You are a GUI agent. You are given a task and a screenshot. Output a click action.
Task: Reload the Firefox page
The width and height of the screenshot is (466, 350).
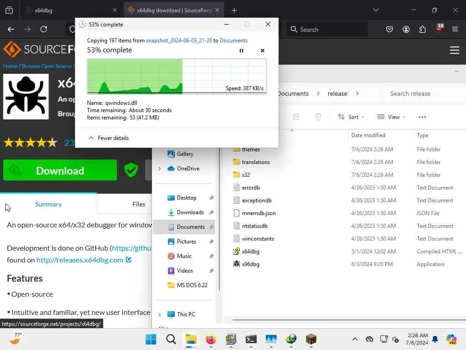pos(44,29)
